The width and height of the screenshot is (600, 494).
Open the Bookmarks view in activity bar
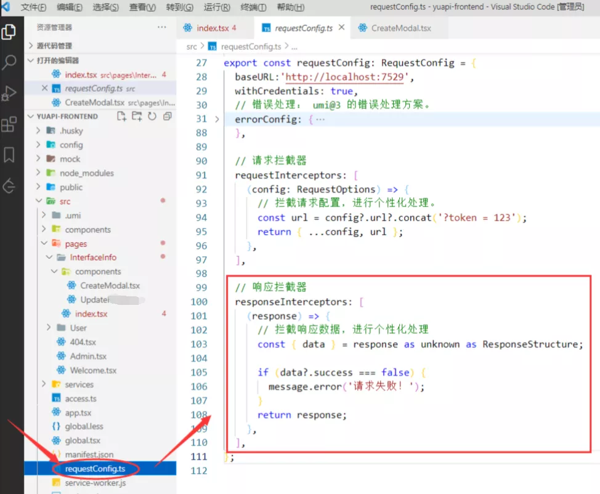point(9,155)
